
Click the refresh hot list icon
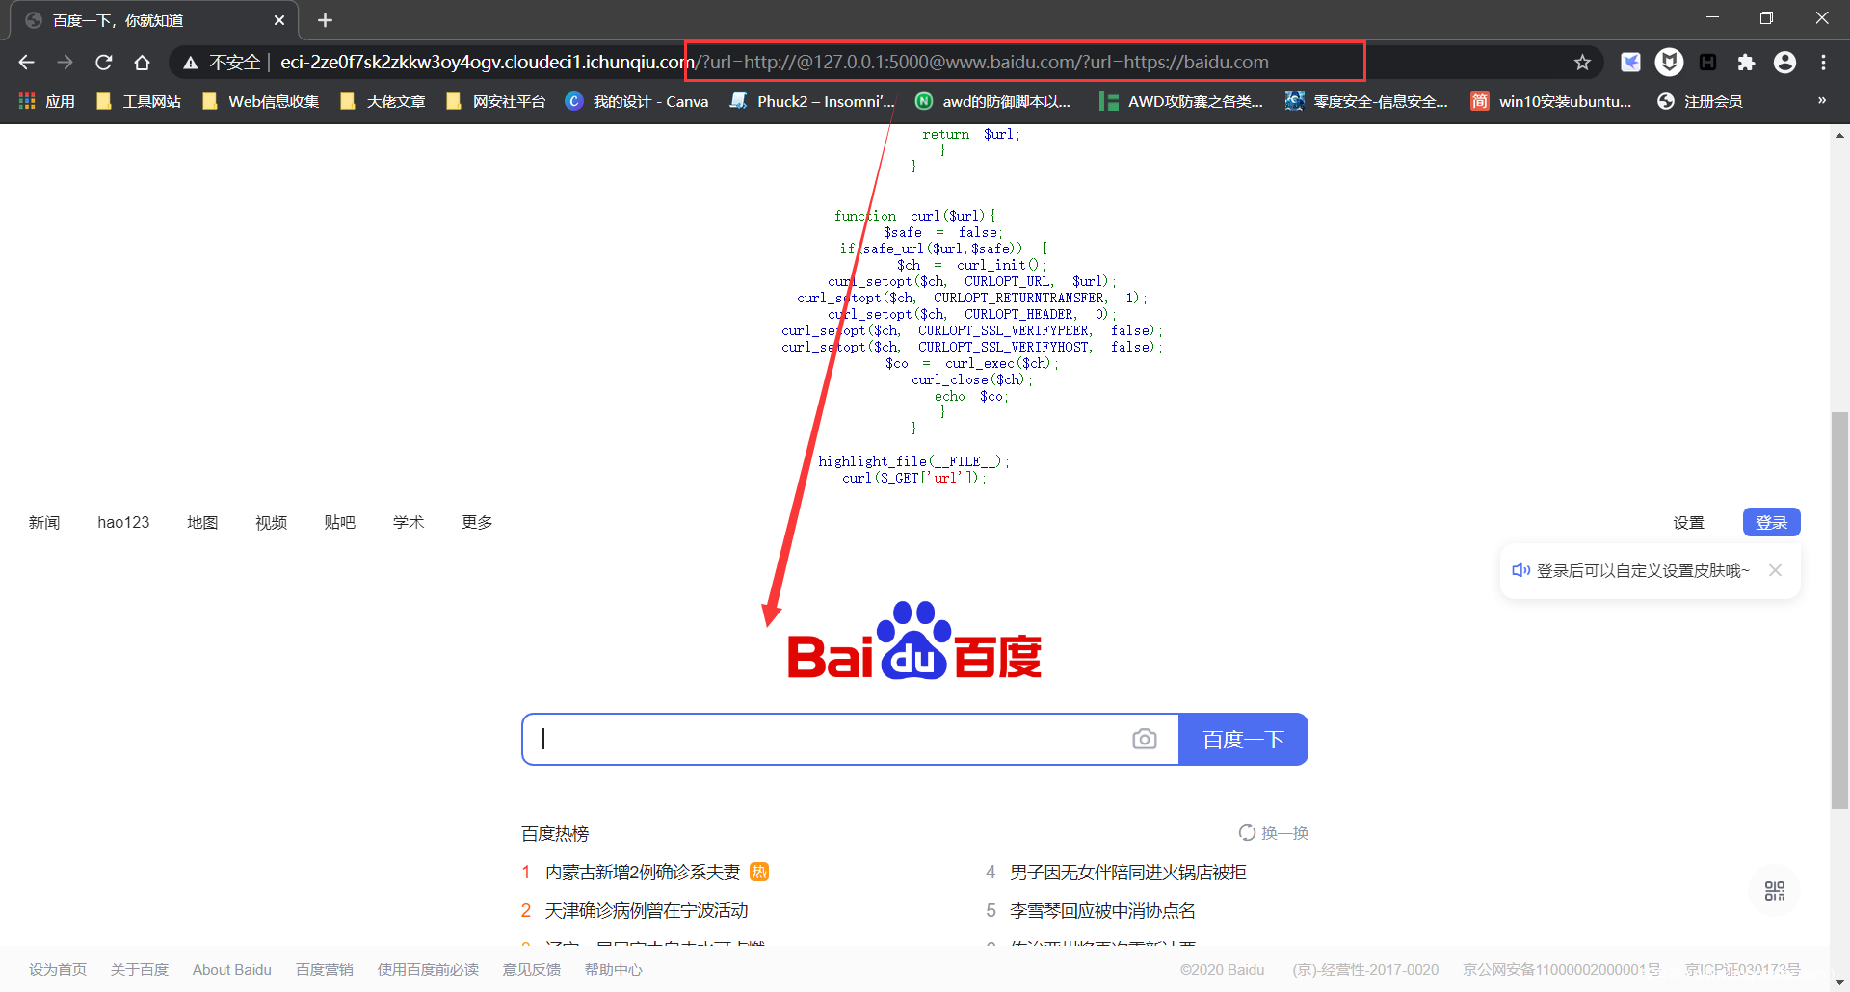pos(1247,833)
